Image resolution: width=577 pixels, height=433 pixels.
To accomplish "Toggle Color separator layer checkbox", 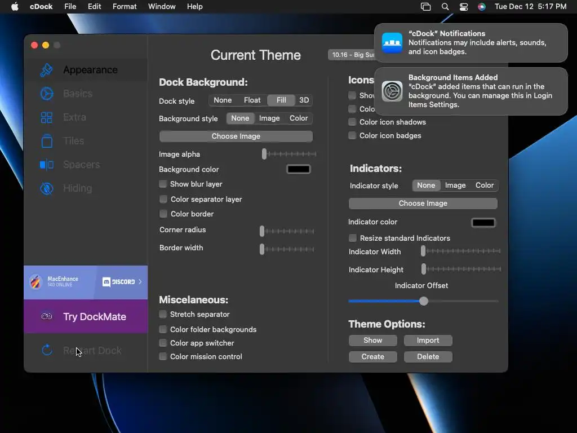I will click(x=163, y=199).
